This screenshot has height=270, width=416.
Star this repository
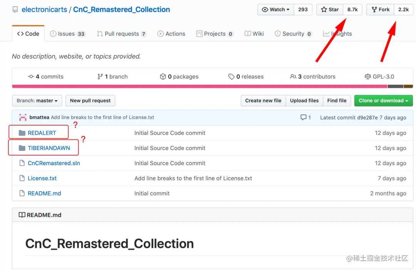(330, 10)
